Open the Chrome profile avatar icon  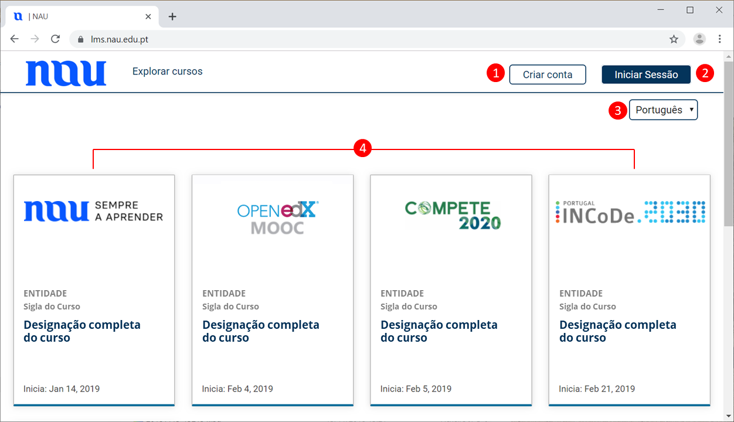pyautogui.click(x=699, y=39)
